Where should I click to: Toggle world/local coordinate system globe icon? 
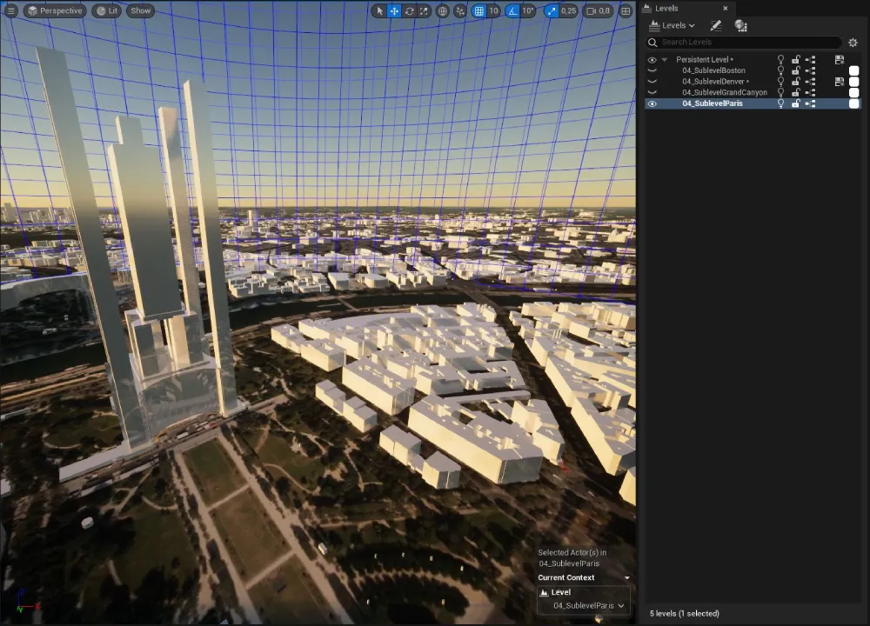pos(443,11)
